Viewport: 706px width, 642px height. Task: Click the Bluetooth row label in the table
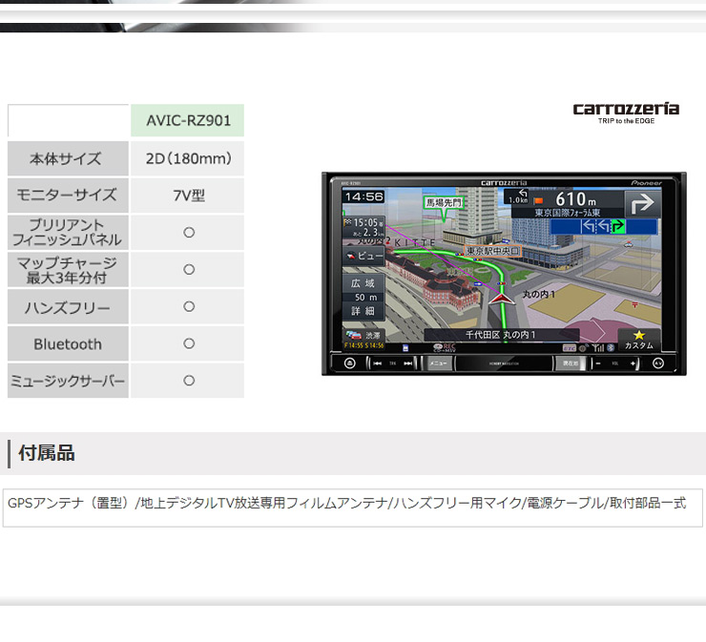[68, 344]
